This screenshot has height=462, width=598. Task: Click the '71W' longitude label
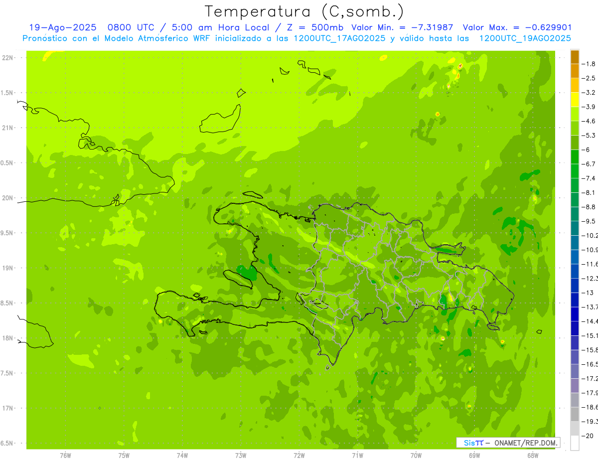(357, 456)
